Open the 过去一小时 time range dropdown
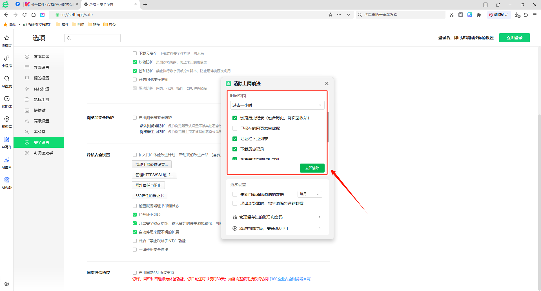Image resolution: width=541 pixels, height=291 pixels. coord(277,105)
